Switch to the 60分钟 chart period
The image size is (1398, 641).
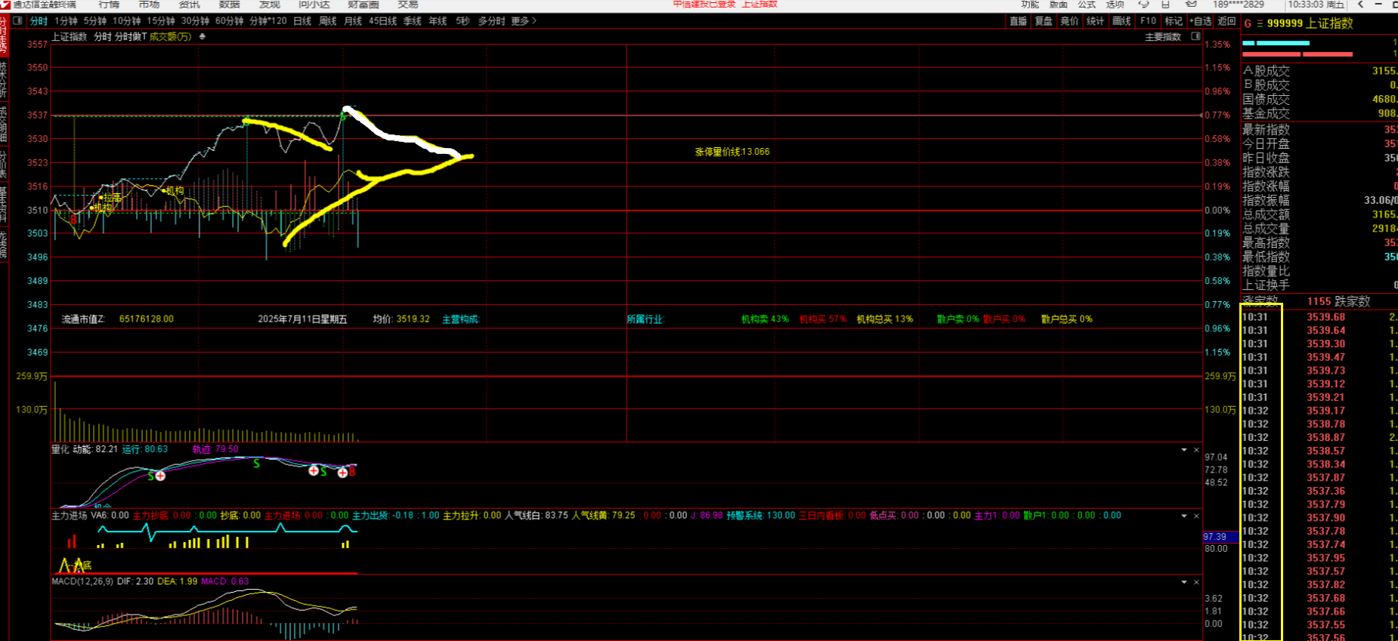pos(229,21)
